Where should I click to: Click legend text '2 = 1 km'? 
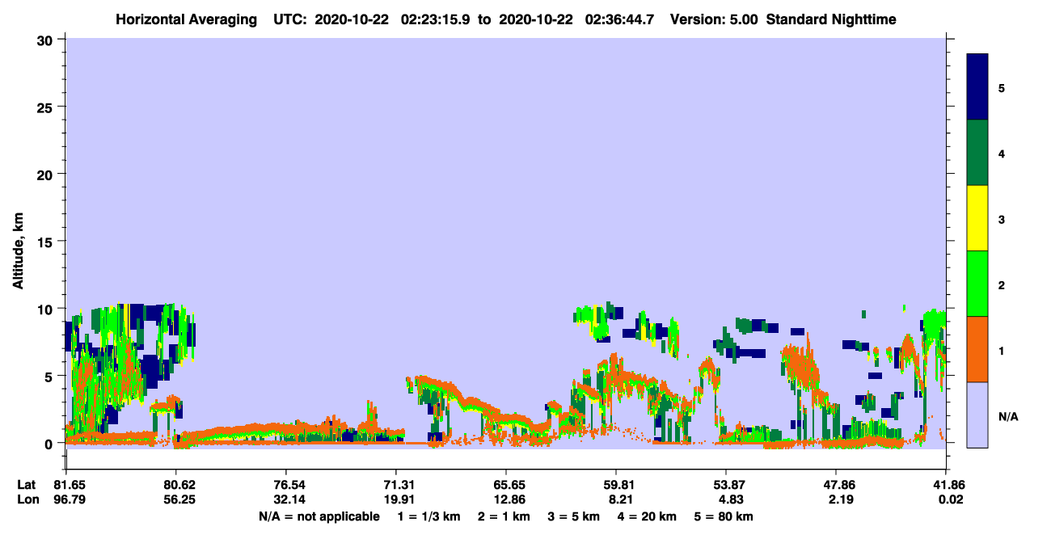[x=504, y=516]
